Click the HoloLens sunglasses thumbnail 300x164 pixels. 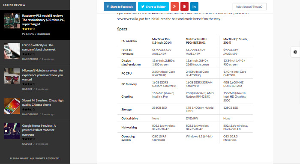12,76
